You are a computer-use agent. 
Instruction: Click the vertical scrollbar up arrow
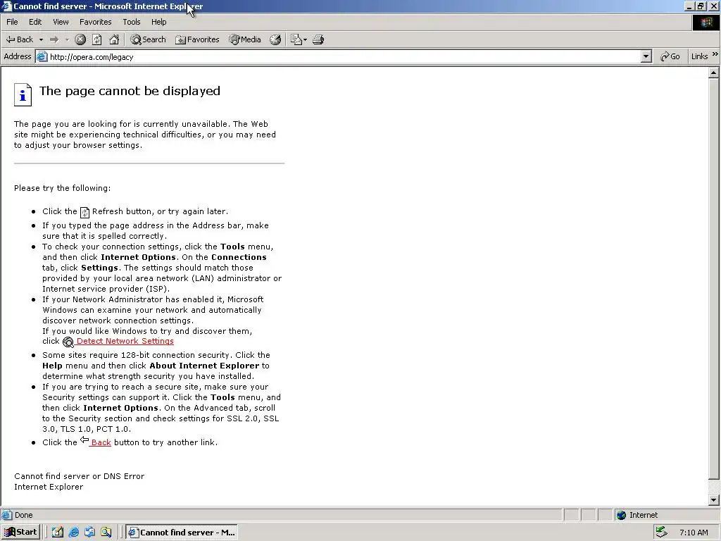tap(714, 73)
